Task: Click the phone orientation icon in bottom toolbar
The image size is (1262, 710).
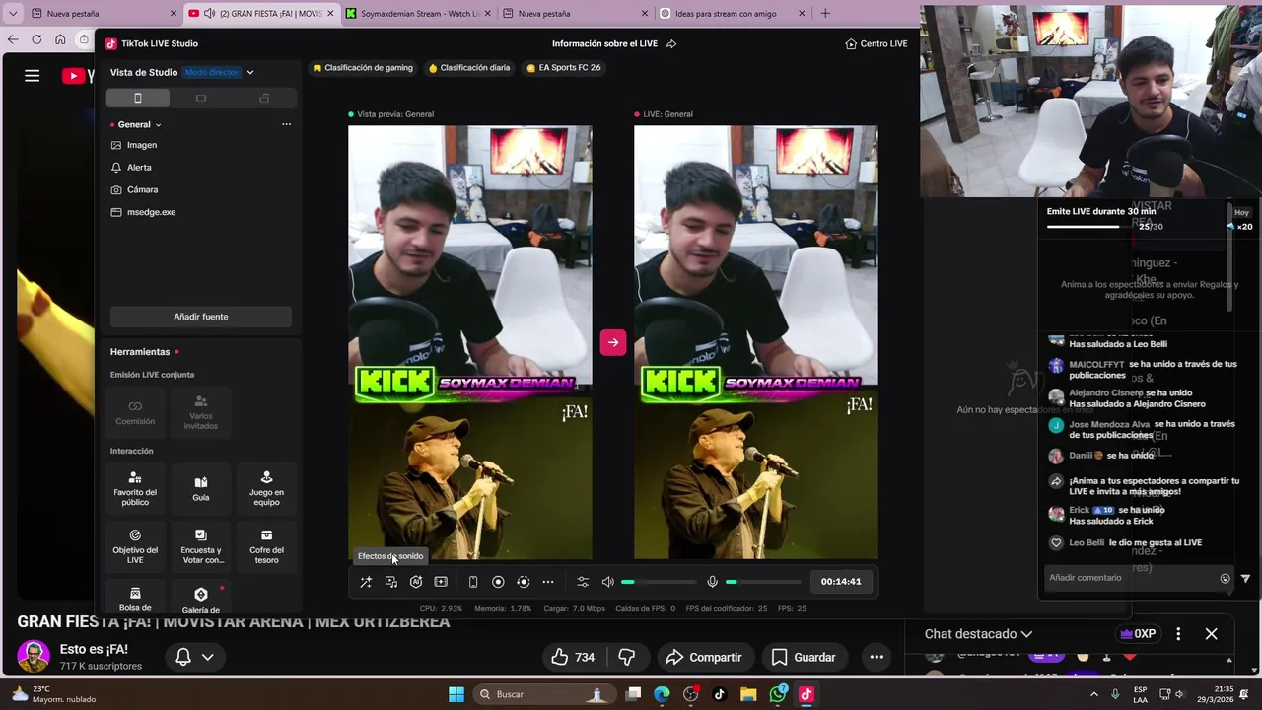Action: click(473, 582)
